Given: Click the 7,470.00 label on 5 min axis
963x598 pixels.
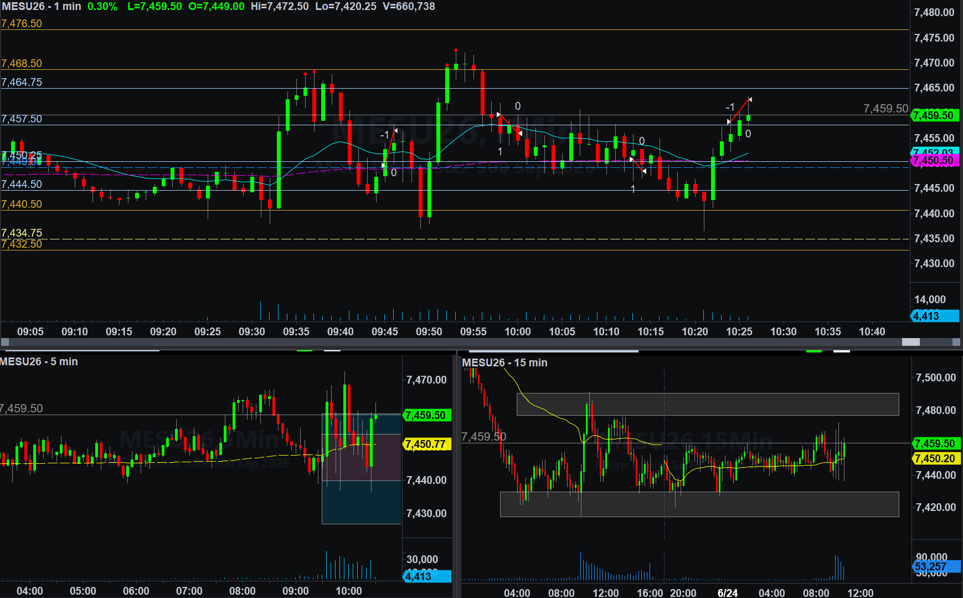Looking at the screenshot, I should point(426,380).
